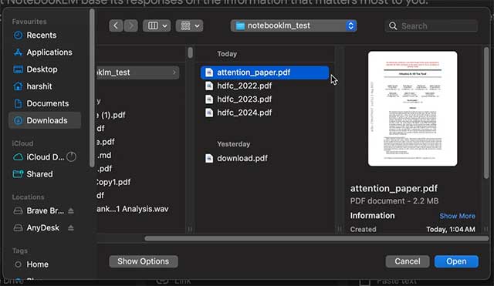This screenshot has width=494, height=286.
Task: Open Desktop in the sidebar
Action: tap(45, 69)
